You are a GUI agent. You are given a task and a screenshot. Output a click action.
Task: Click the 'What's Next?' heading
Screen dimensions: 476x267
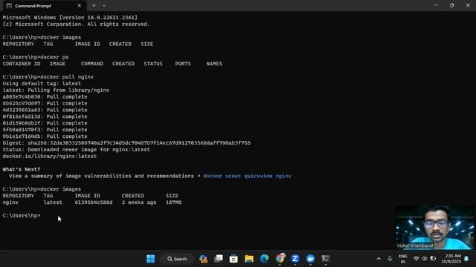tap(22, 169)
